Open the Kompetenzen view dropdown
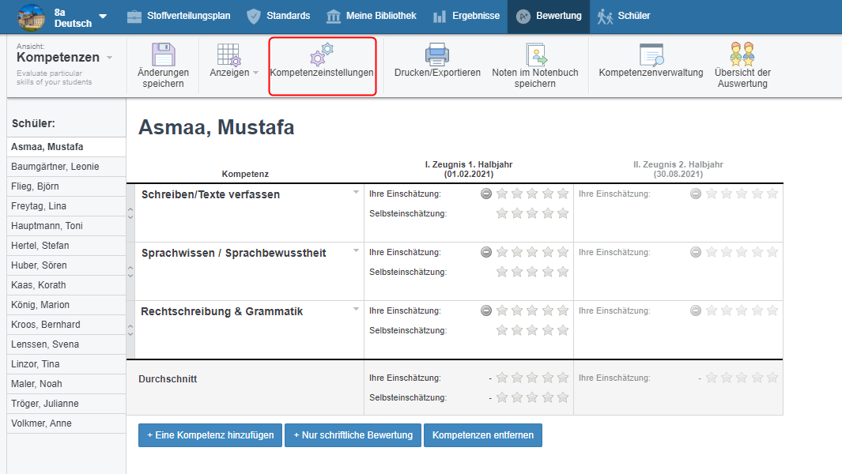Image resolution: width=842 pixels, height=474 pixels. pyautogui.click(x=109, y=58)
